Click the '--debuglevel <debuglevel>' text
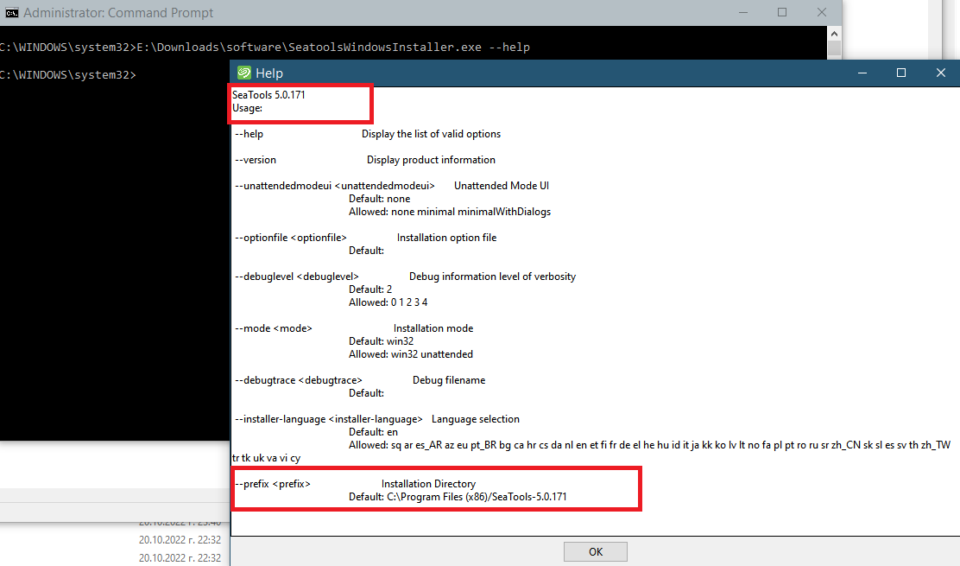This screenshot has width=960, height=566. pyautogui.click(x=297, y=277)
